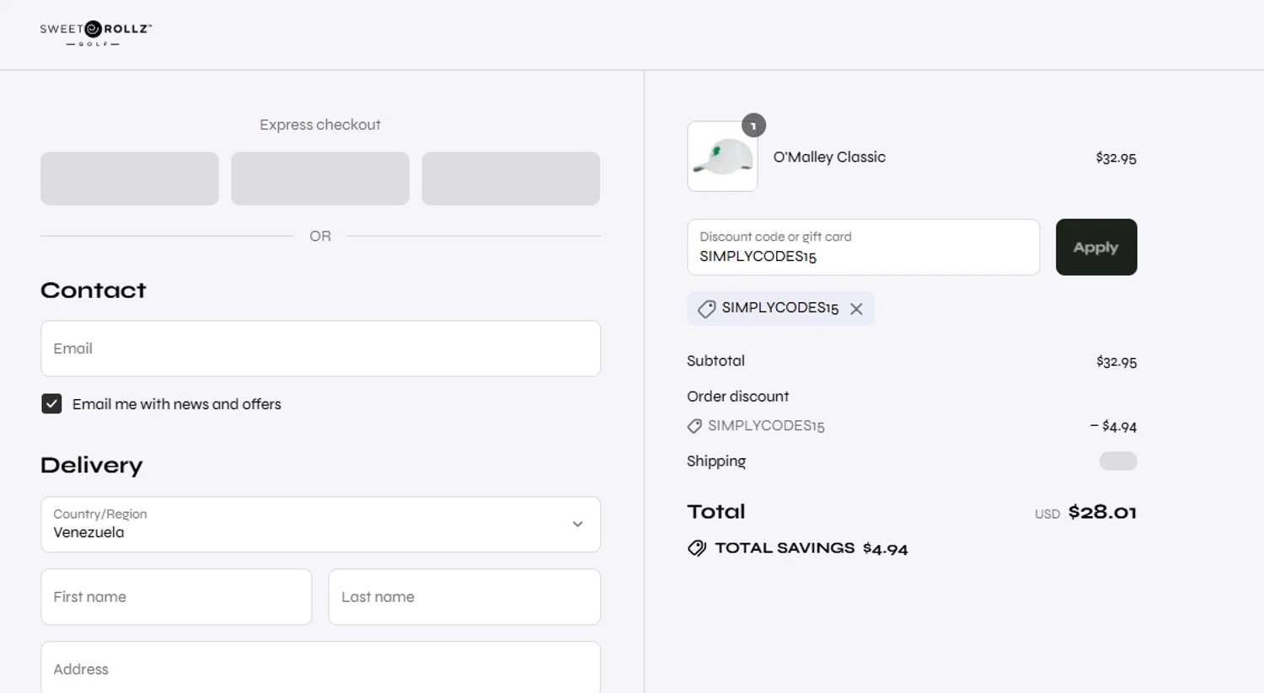
Task: Remove the applied SIMPLYCODES15 discount tag
Action: (856, 309)
